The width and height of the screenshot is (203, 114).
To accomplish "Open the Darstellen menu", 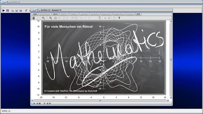I will coord(95,14).
